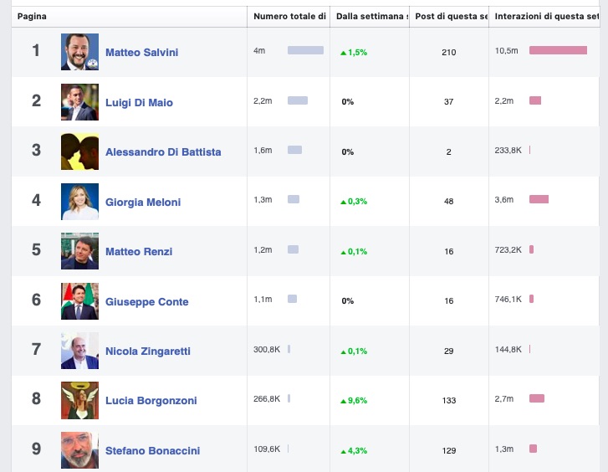Image resolution: width=608 pixels, height=472 pixels.
Task: Open Stefano Bonaccini's page link
Action: tap(152, 451)
